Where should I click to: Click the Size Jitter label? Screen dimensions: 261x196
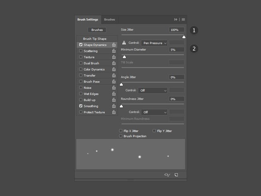point(127,30)
